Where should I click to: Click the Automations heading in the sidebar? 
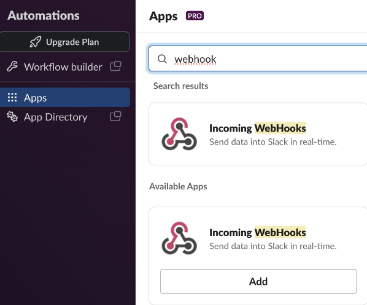tap(44, 15)
